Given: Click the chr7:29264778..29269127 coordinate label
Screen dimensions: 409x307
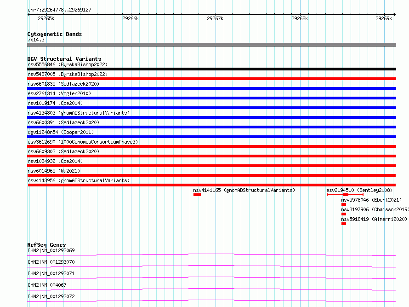Looking at the screenshot, I should click(59, 10).
